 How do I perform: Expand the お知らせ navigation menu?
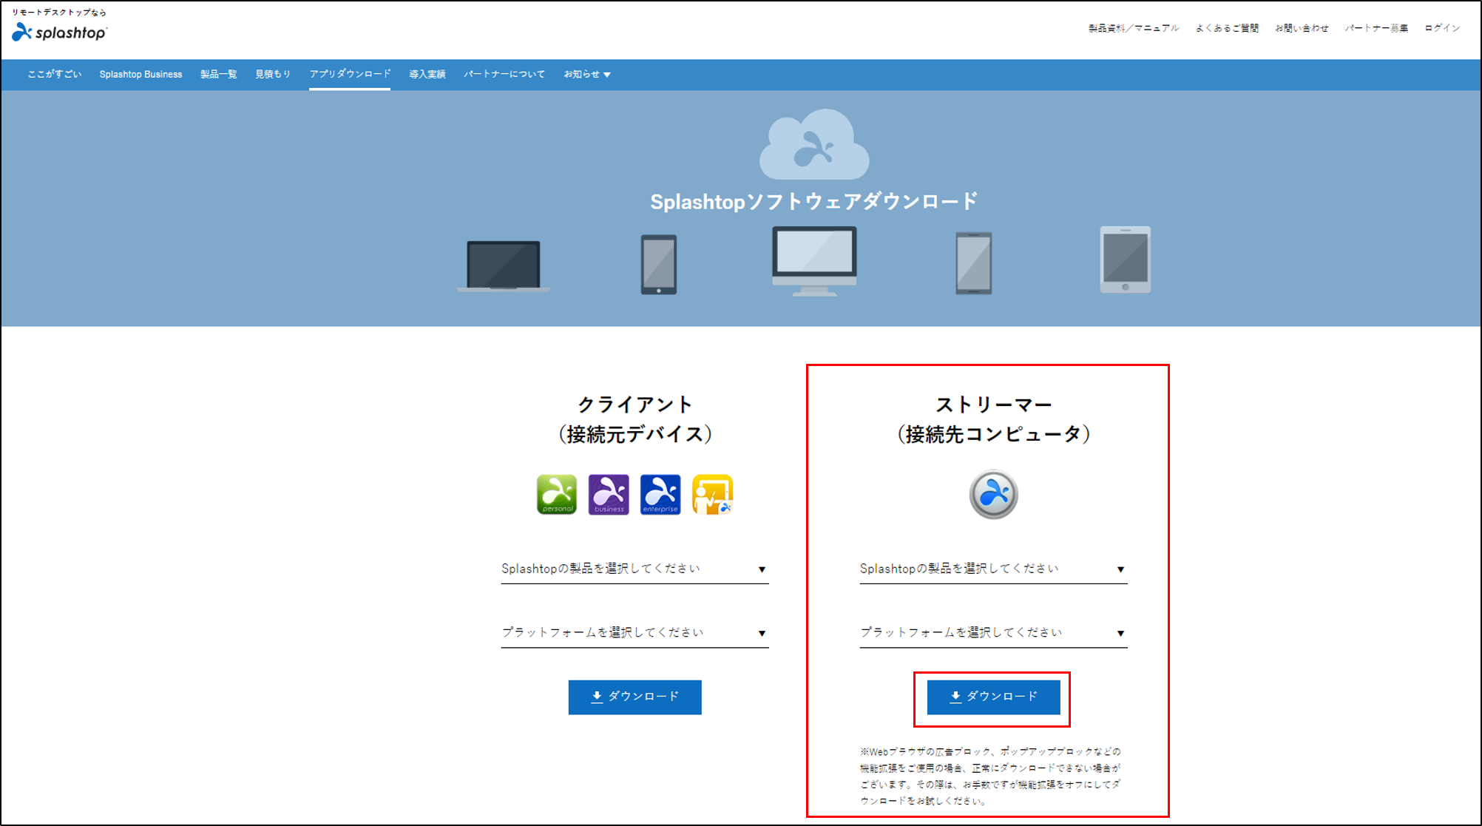[x=586, y=74]
